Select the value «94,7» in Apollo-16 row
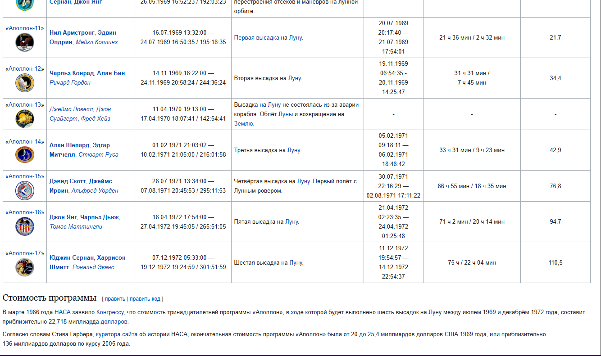 [555, 222]
